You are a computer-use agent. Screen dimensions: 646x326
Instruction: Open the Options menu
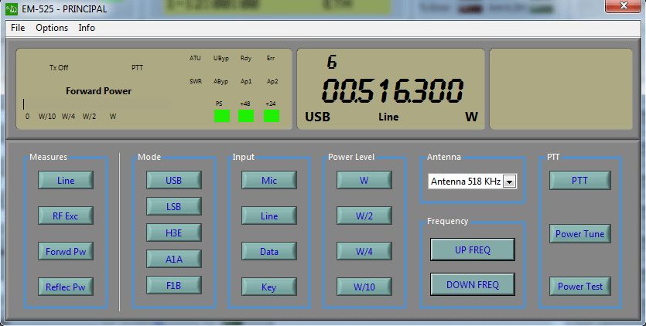click(x=52, y=28)
